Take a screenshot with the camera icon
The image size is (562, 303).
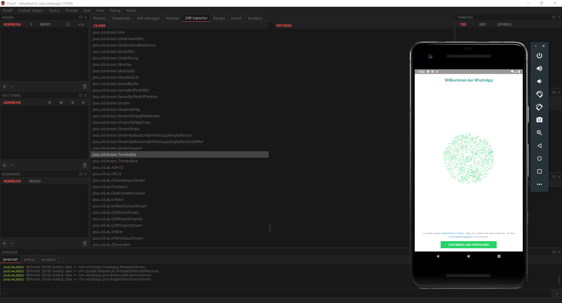[539, 120]
